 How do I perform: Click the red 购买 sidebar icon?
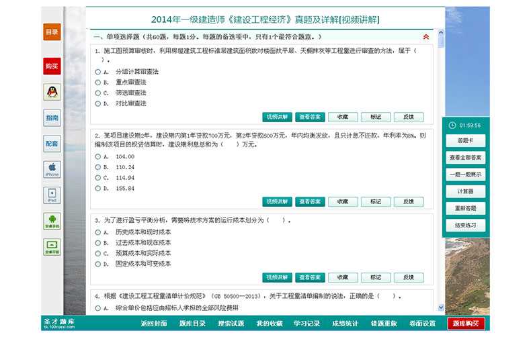52,66
